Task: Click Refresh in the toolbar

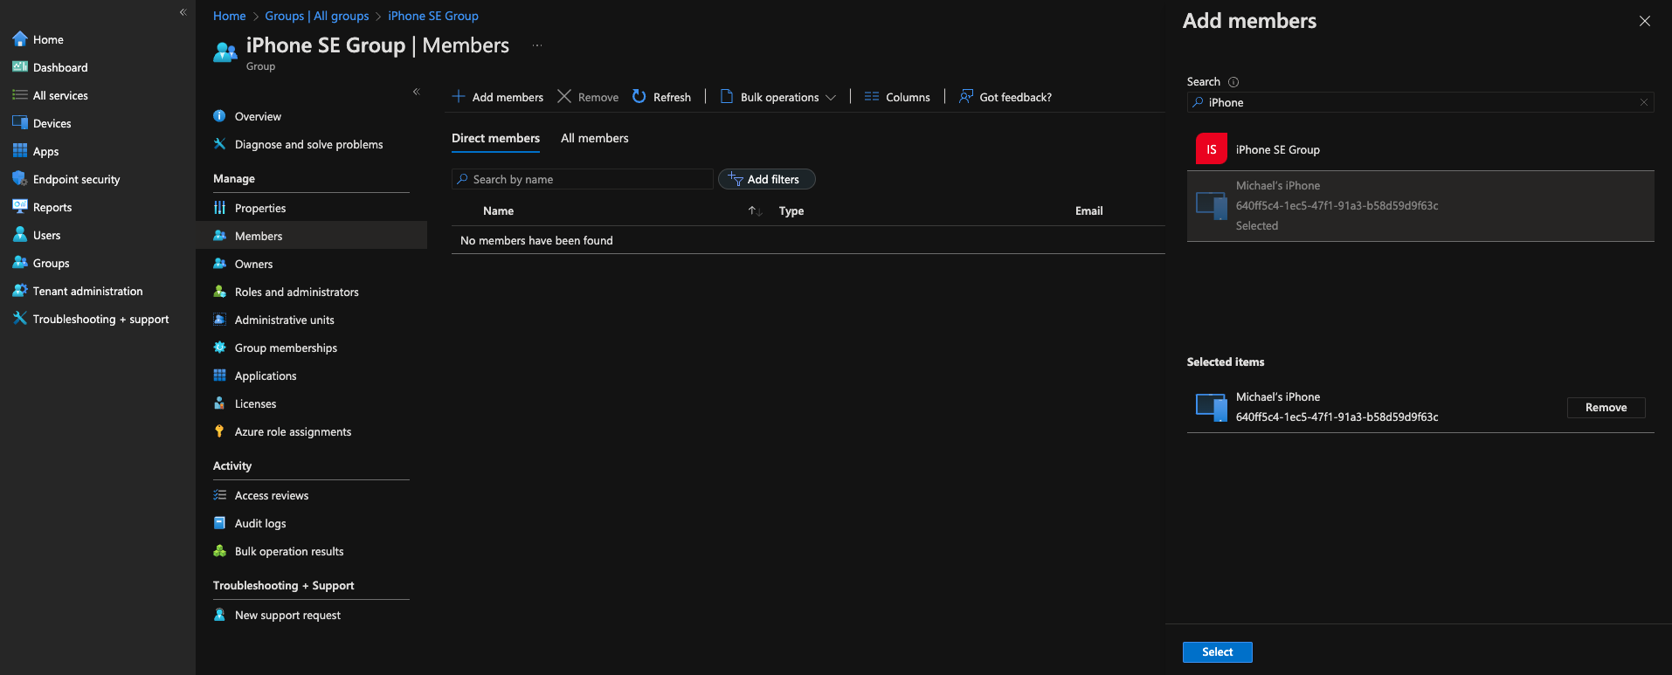Action: click(661, 97)
